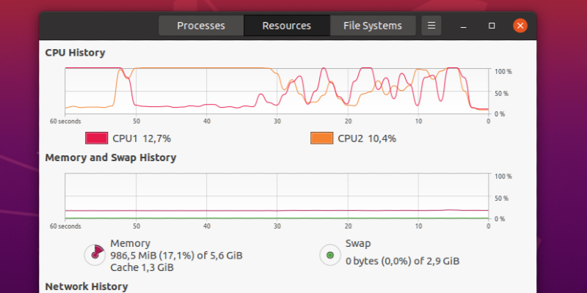Click the Memory pie chart color icon
Viewport: 587px width, 293px height.
coord(95,254)
